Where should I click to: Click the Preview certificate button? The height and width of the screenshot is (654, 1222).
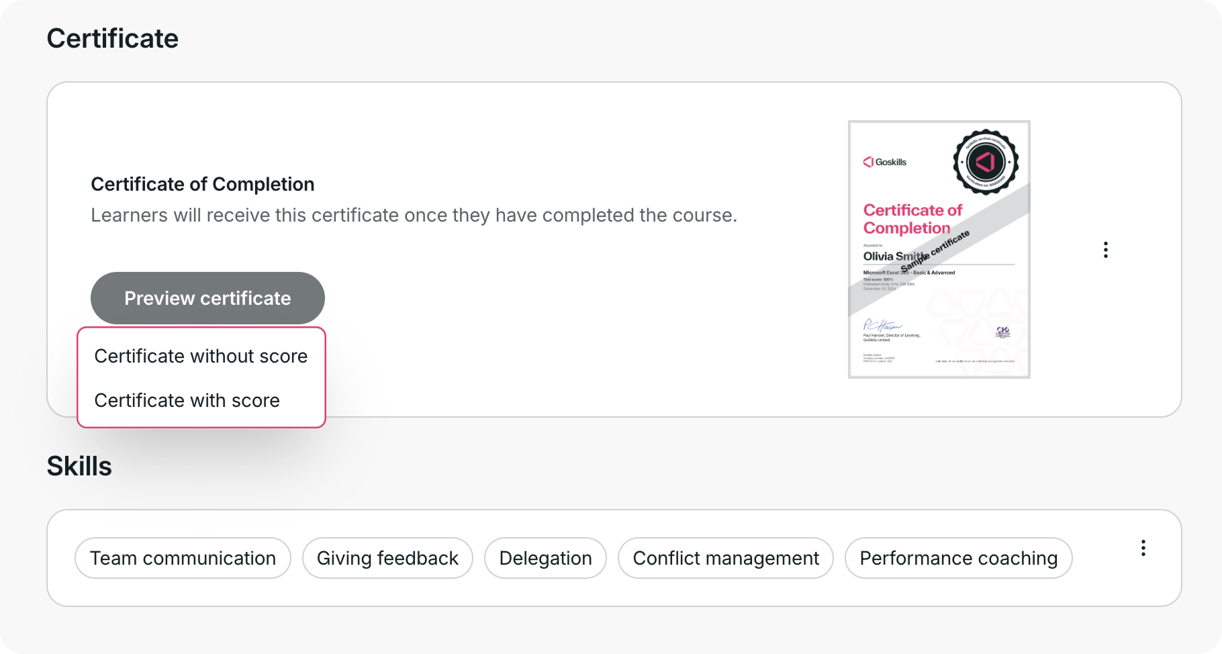tap(207, 298)
